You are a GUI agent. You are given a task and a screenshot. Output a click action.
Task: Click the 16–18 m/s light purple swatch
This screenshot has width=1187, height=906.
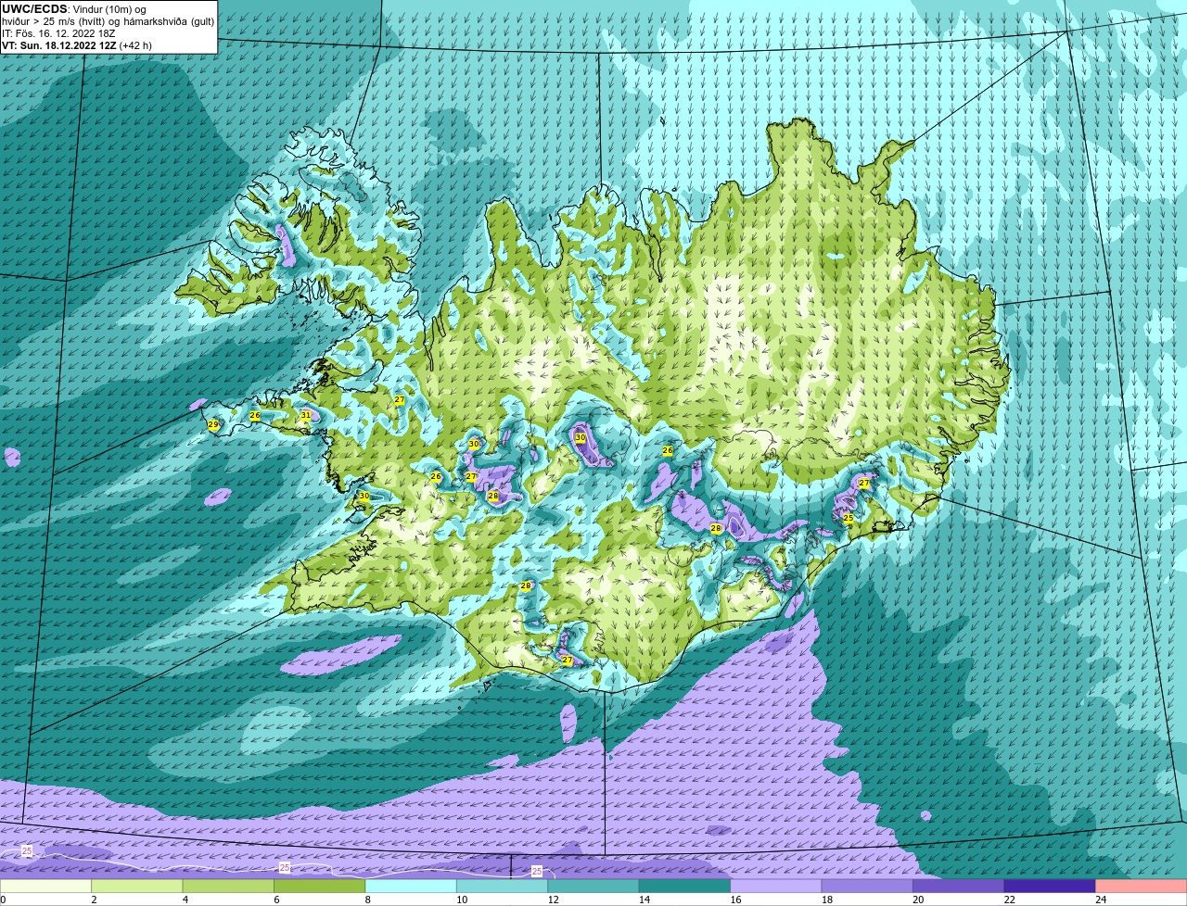tap(776, 886)
